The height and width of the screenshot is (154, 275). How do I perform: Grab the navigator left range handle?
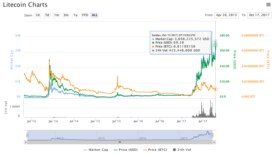28,135
